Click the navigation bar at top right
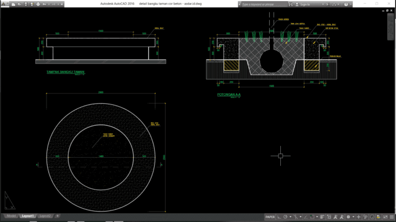The height and width of the screenshot is (222, 396). click(x=390, y=27)
